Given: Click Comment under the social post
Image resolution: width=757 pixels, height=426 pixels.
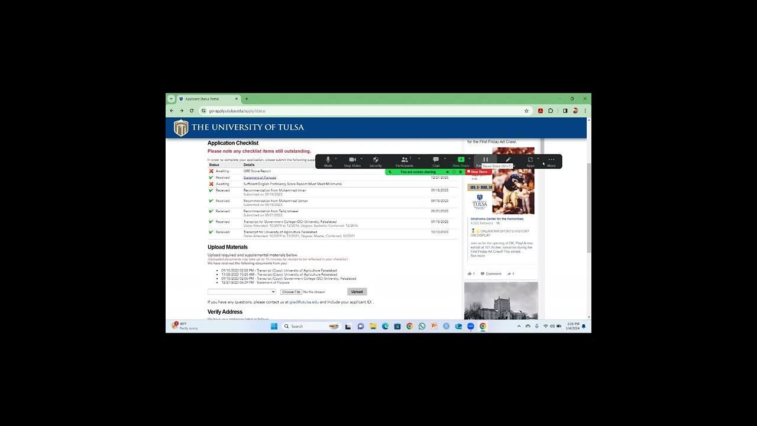Looking at the screenshot, I should click(491, 274).
